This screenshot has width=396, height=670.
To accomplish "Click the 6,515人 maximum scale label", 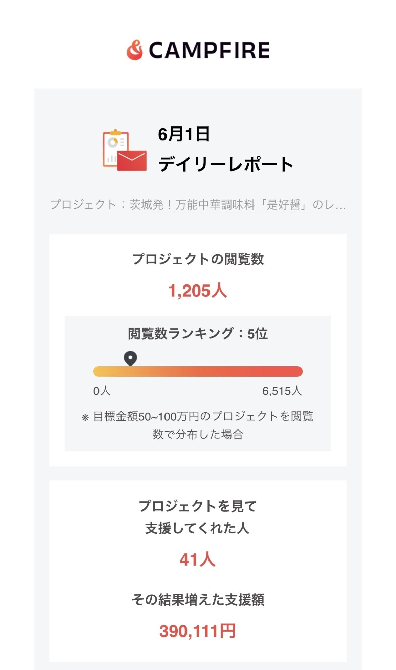I will point(282,391).
